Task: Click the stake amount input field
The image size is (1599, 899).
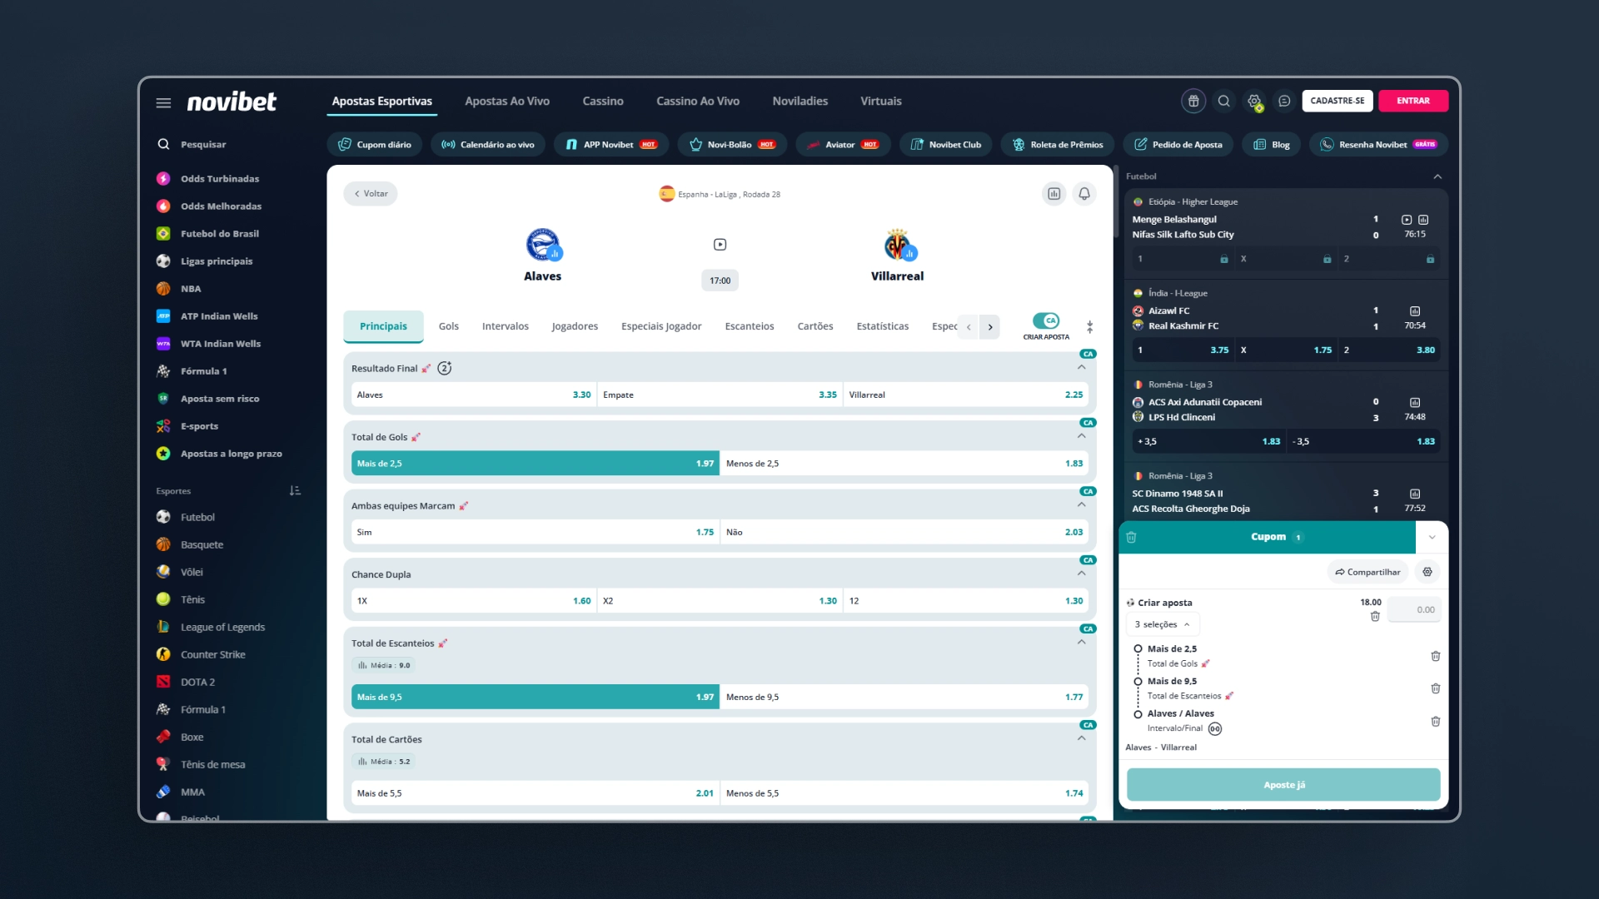Action: pyautogui.click(x=1415, y=609)
